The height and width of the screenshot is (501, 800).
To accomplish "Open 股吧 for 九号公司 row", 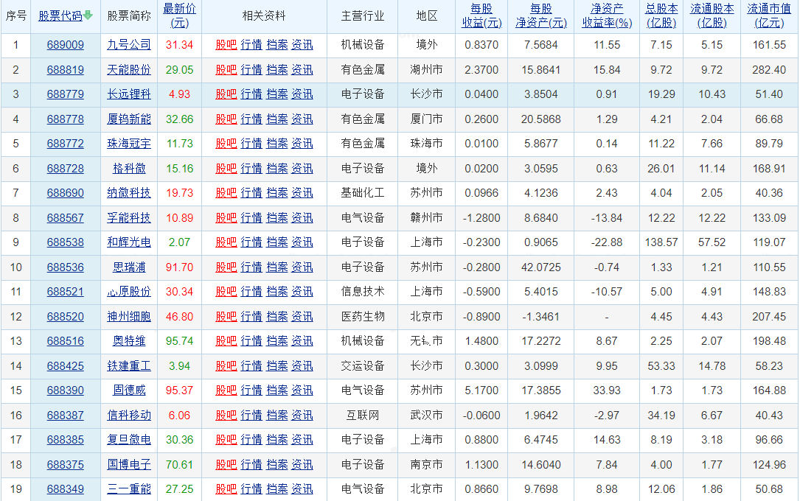I will 226,45.
